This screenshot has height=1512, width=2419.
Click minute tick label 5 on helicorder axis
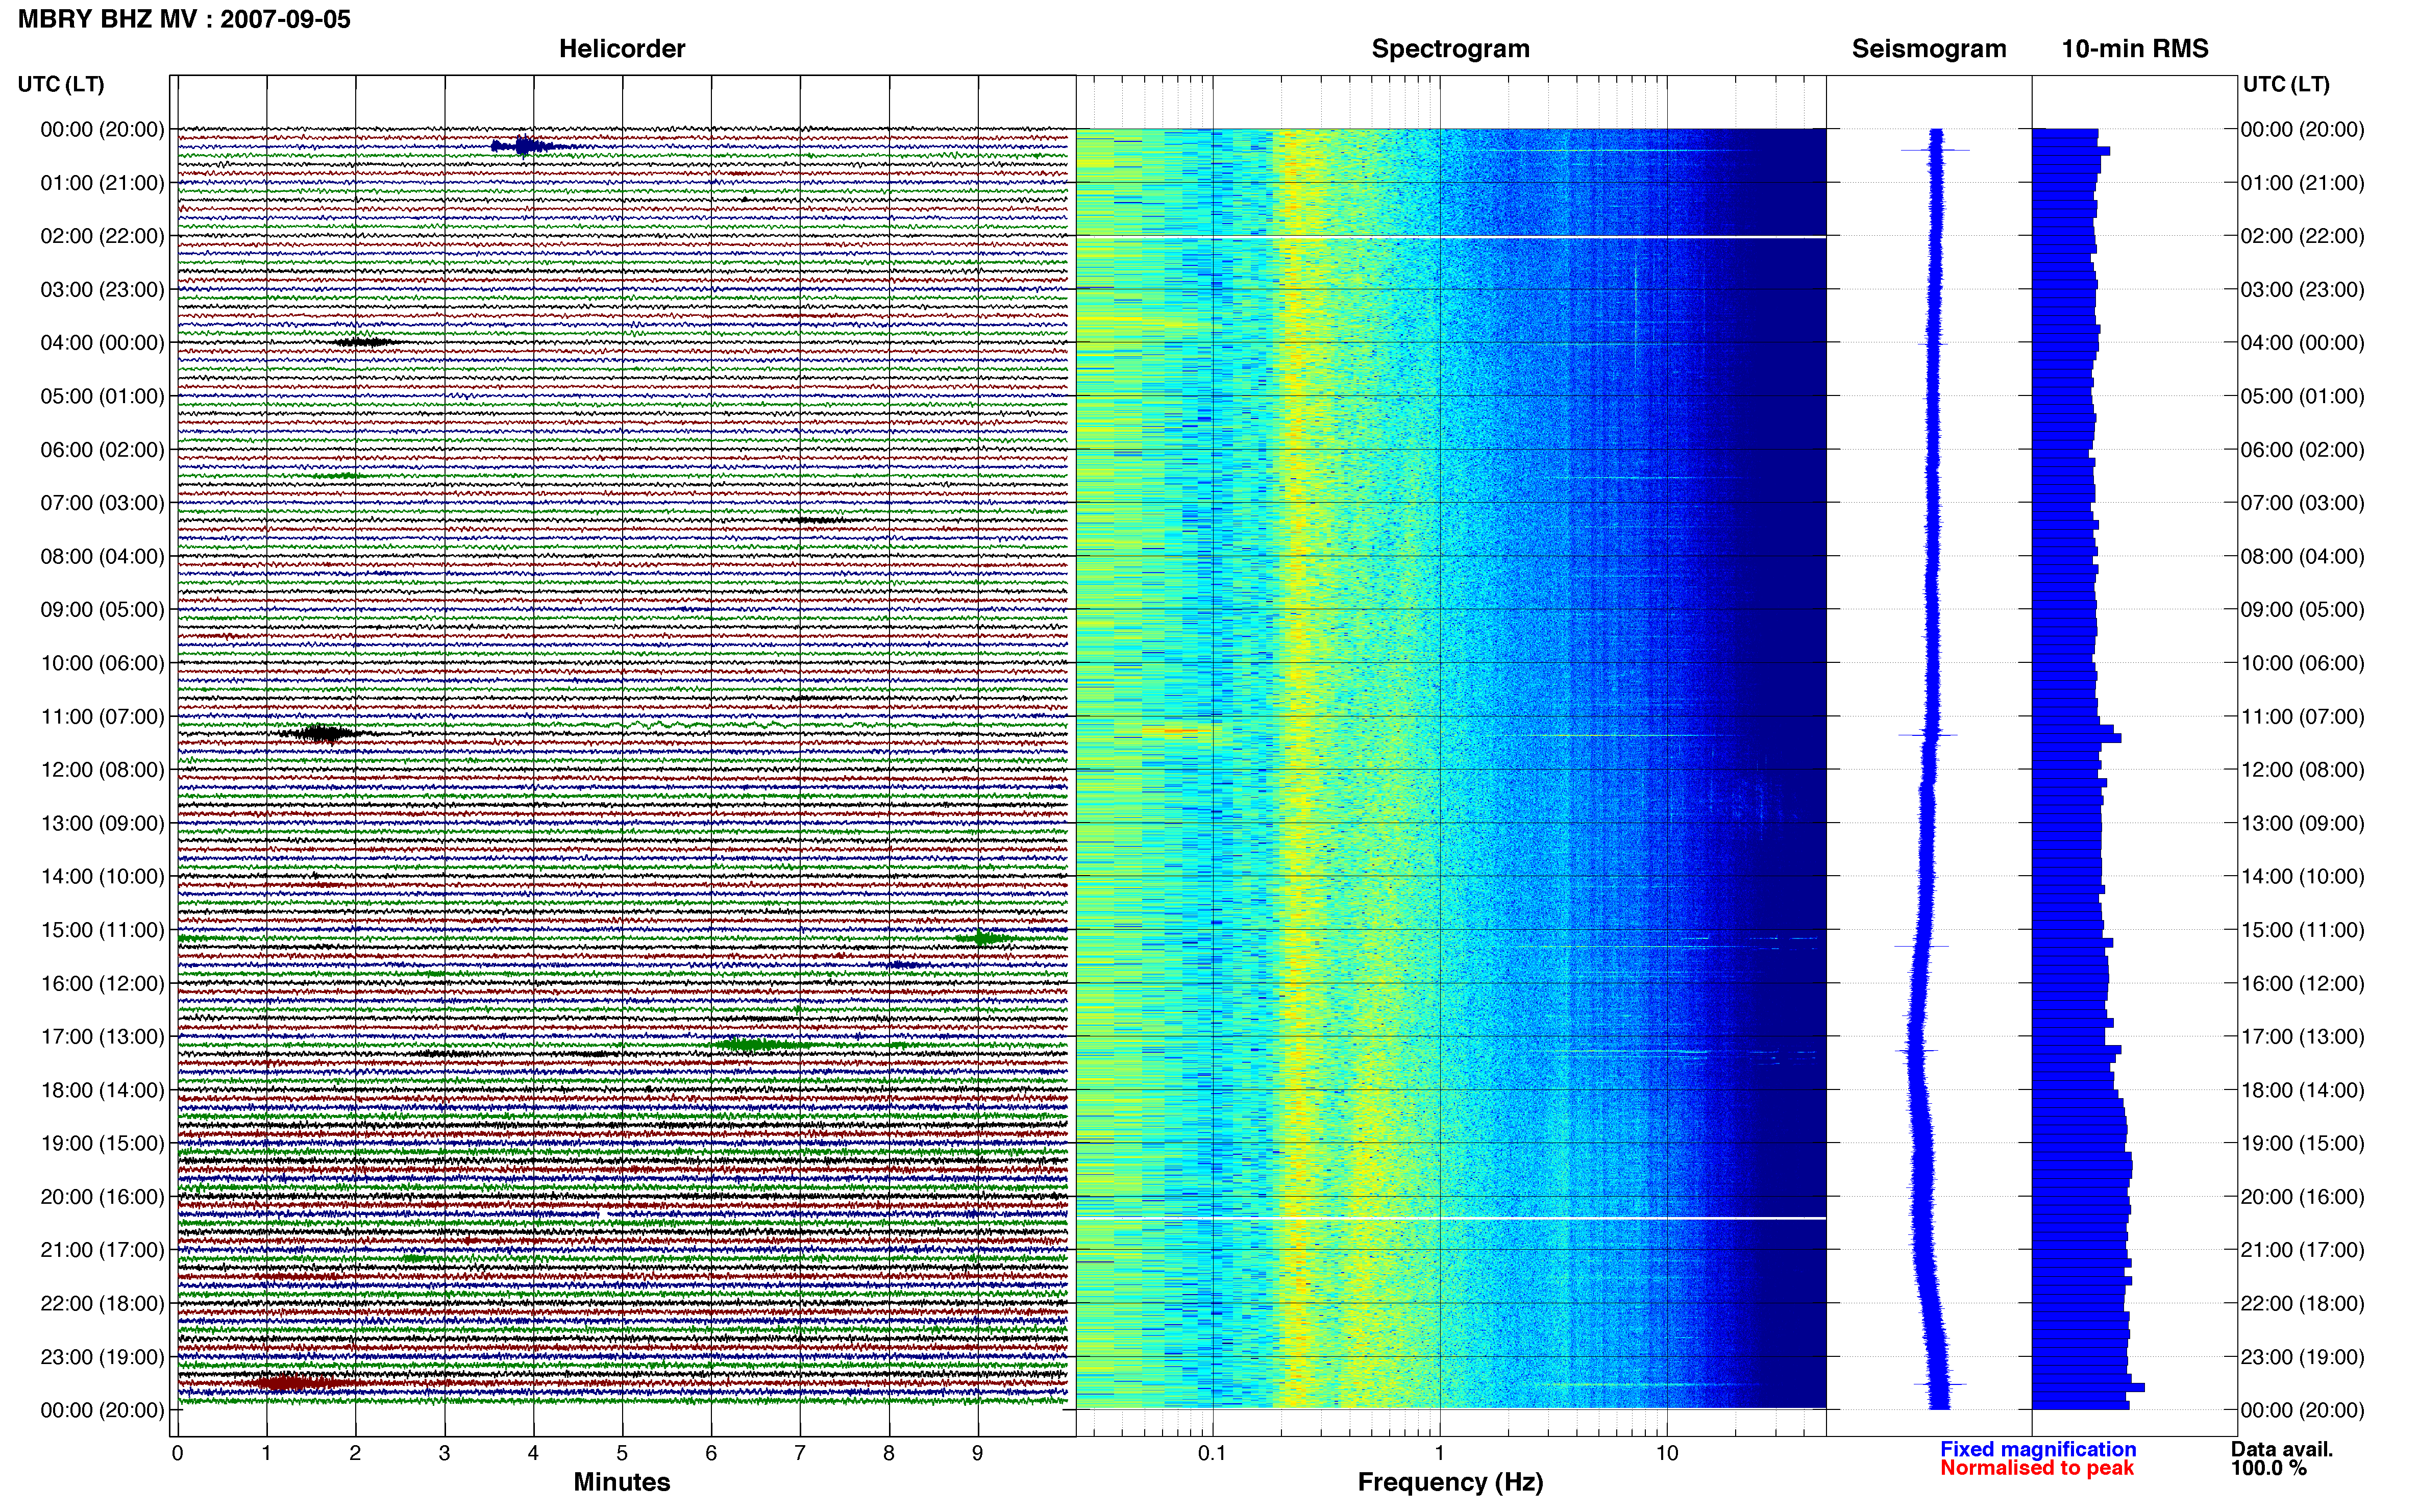[x=622, y=1453]
